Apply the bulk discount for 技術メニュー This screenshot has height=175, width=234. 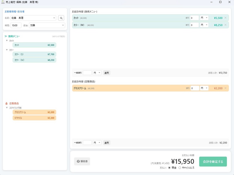coord(106,73)
